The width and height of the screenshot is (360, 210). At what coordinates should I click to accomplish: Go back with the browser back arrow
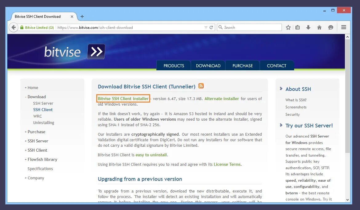point(14,28)
